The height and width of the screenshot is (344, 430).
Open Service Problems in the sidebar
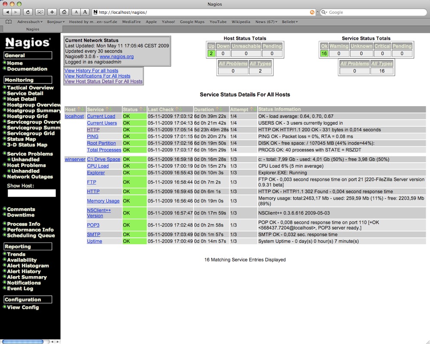tap(30, 154)
